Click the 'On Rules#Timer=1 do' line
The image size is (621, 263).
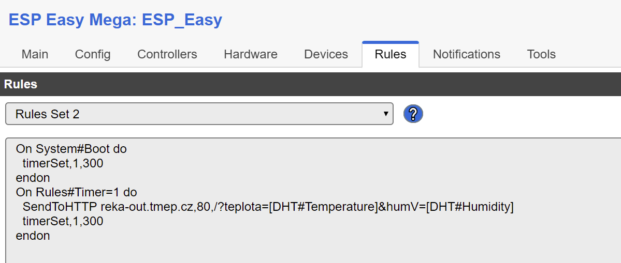pyautogui.click(x=76, y=192)
